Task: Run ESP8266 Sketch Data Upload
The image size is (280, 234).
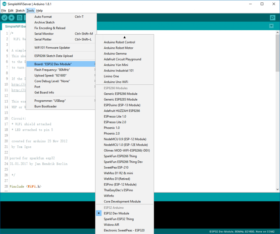Action: coord(61,56)
